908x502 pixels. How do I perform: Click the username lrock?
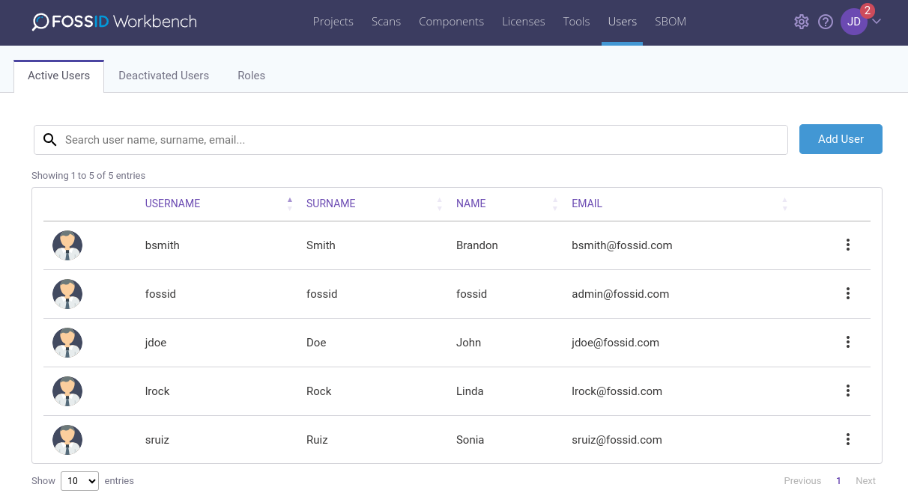[x=157, y=391]
